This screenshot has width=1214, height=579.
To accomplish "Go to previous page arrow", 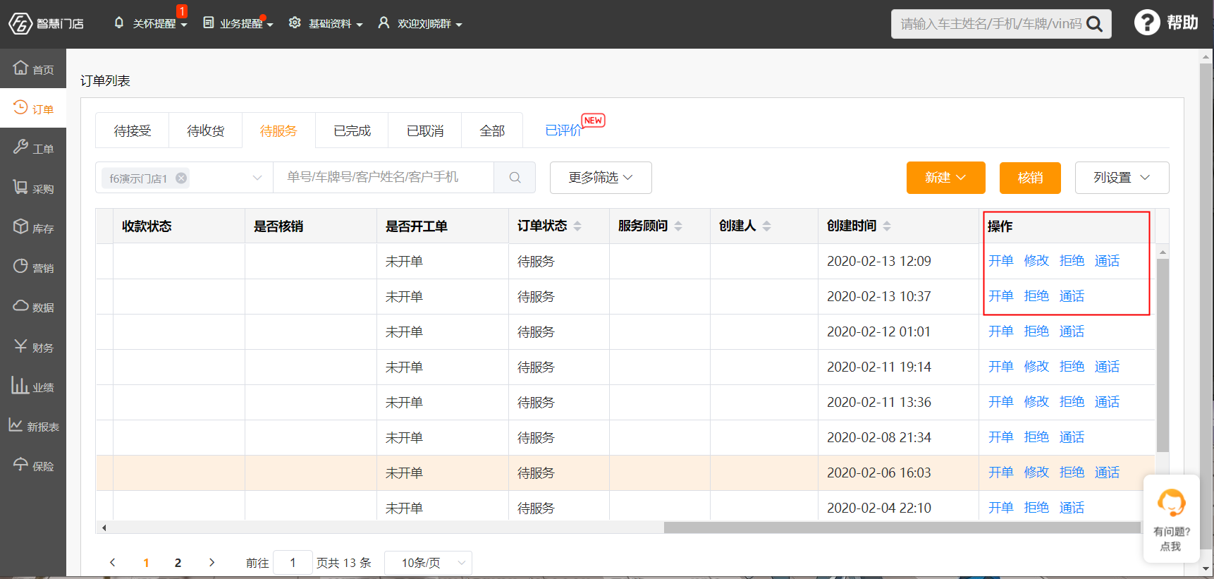I will 113,562.
